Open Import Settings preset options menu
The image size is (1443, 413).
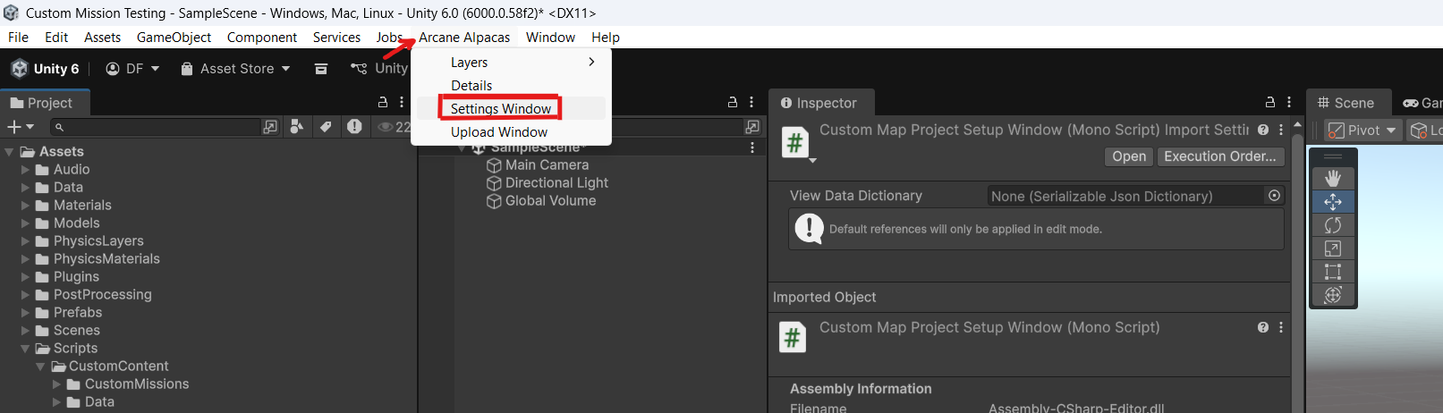[1281, 130]
